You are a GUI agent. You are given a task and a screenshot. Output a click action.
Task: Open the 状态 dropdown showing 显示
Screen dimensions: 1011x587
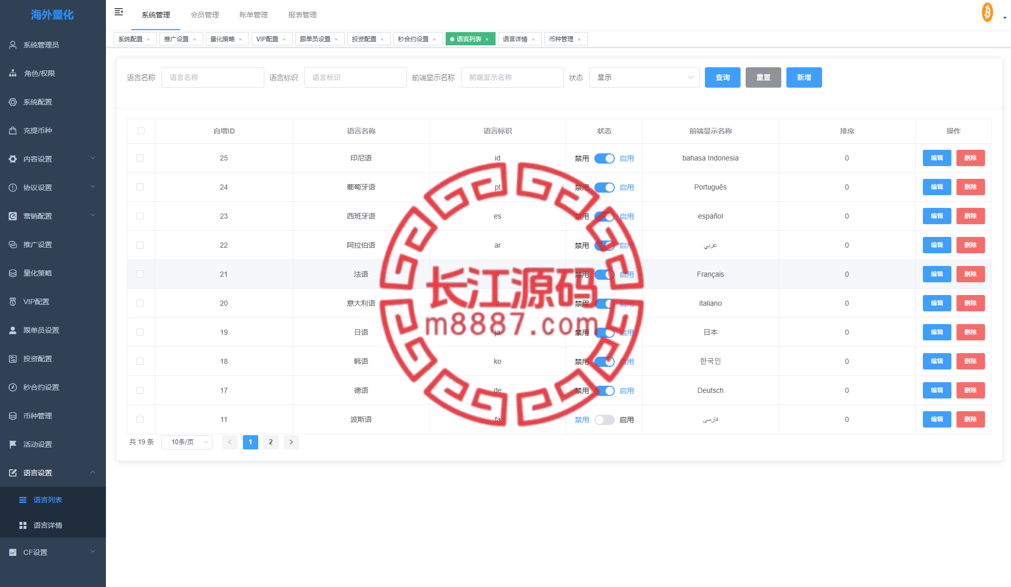(644, 77)
